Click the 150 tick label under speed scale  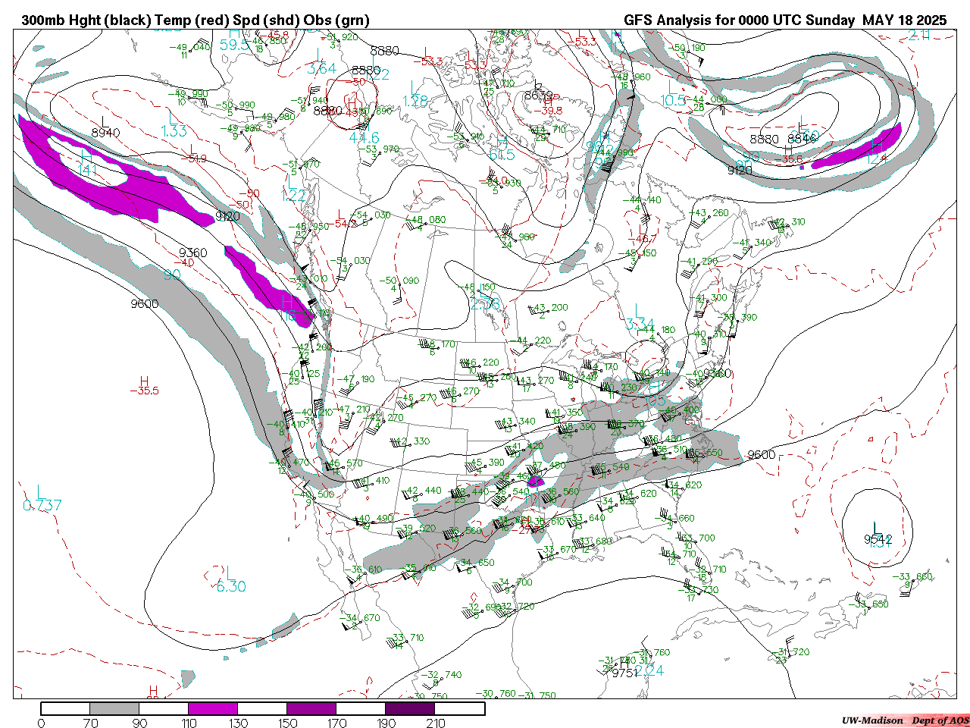pos(287,723)
